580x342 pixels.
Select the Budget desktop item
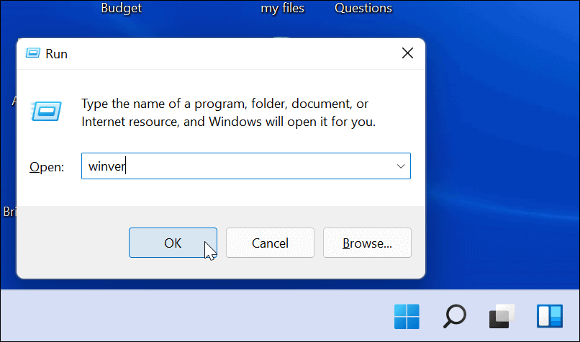122,8
